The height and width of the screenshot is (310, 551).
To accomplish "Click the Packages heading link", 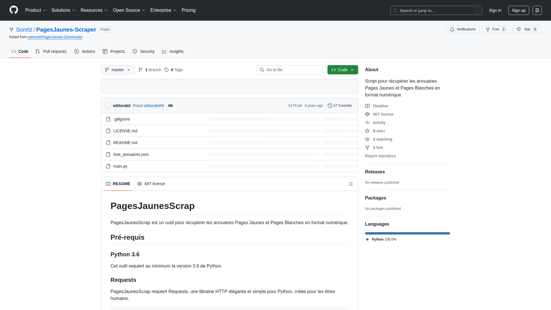I will click(x=375, y=198).
